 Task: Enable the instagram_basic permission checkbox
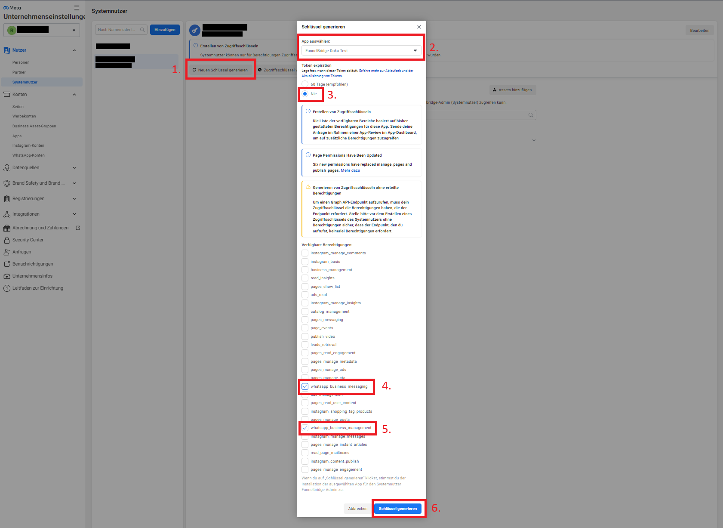[305, 262]
